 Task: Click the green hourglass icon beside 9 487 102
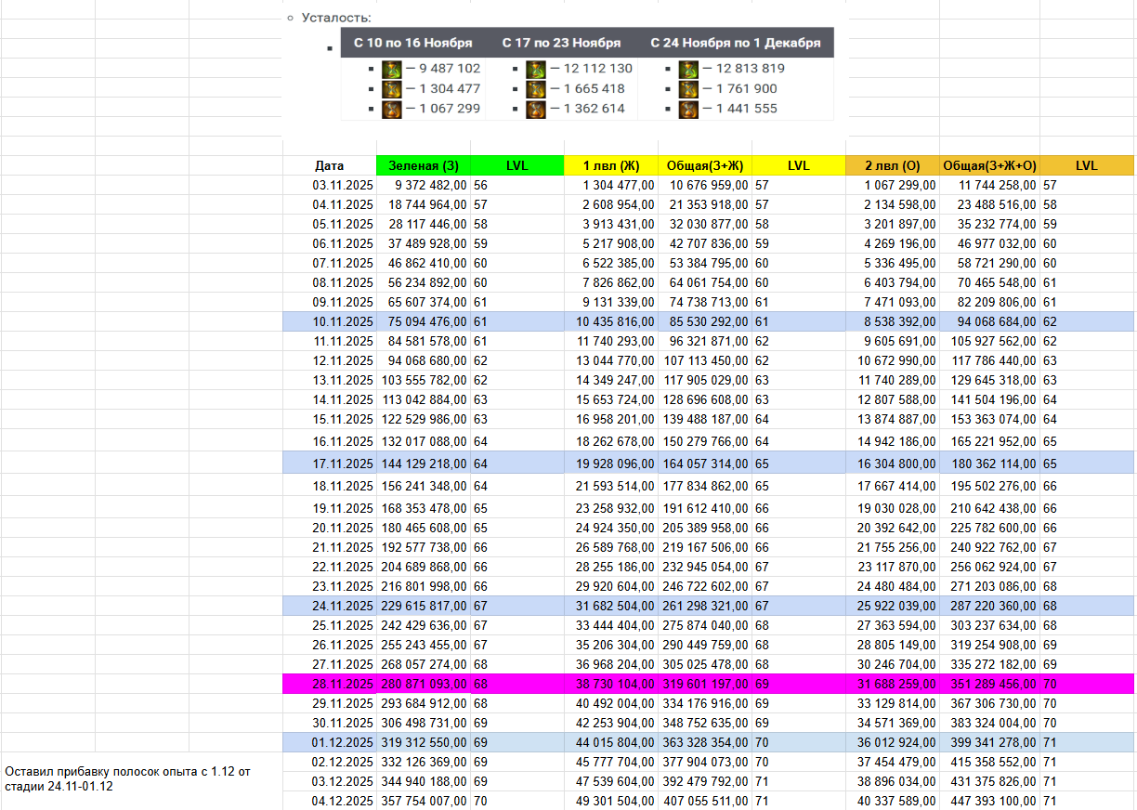391,69
